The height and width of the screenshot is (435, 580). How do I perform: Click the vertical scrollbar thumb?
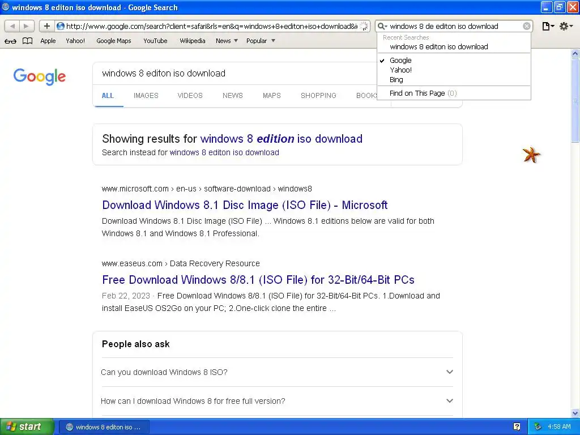[x=575, y=100]
